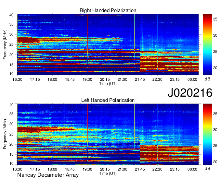Click "Frequency (MHz)" axis label of Left Handed plot
Screen dimensions: 221x179
(x=5, y=134)
